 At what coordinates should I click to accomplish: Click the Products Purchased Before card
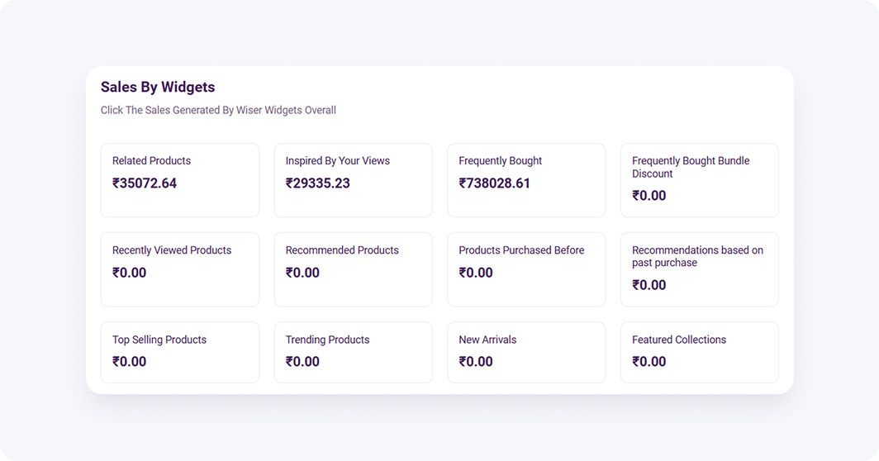tap(526, 269)
